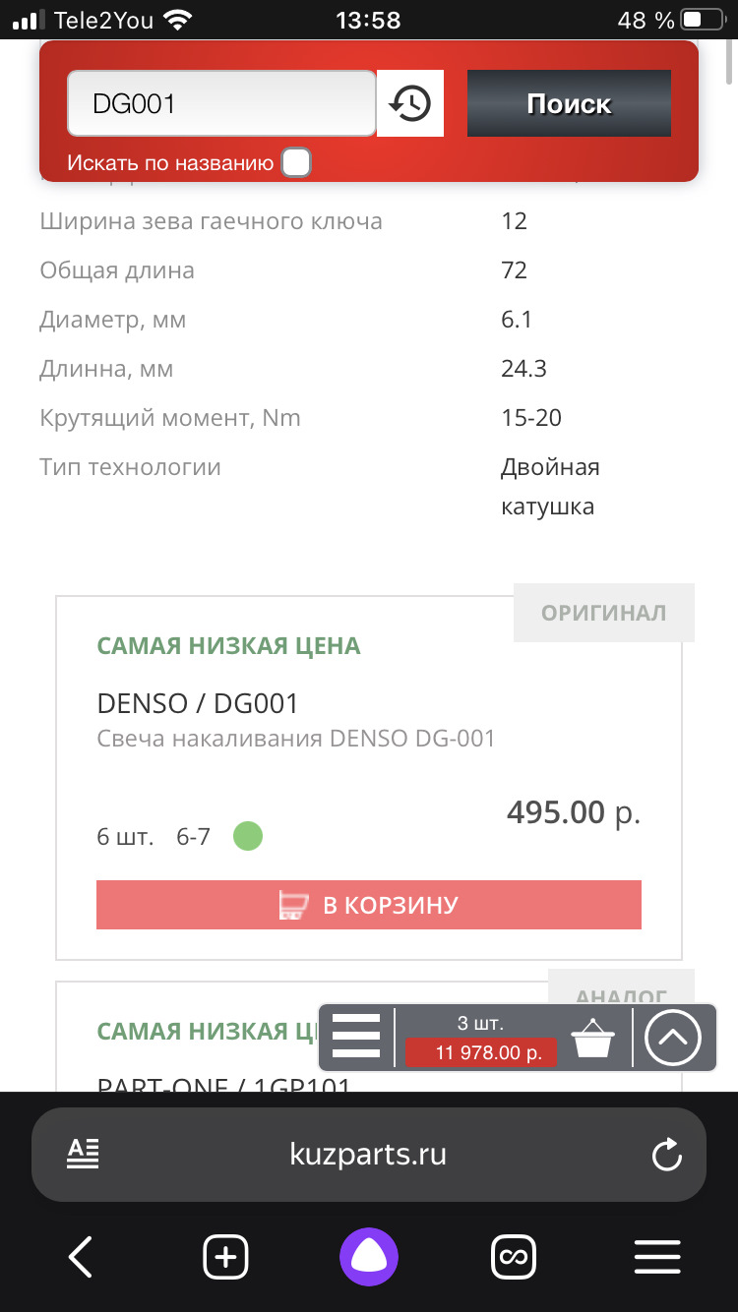Add DENSO DG001 with 'В корзину' button
Viewport: 738px width, 1312px height.
click(369, 905)
